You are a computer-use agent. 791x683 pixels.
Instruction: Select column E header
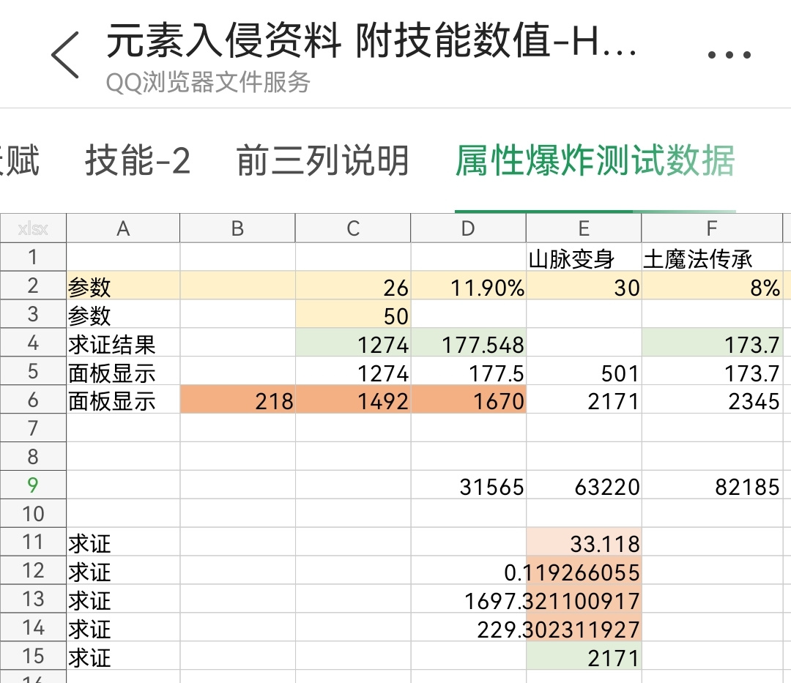[x=584, y=228]
